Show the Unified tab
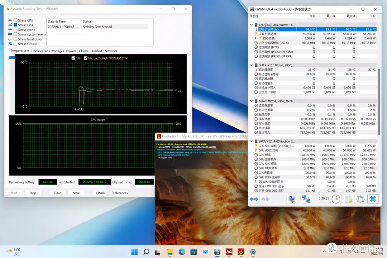This screenshot has width=387, height=258. (97, 51)
